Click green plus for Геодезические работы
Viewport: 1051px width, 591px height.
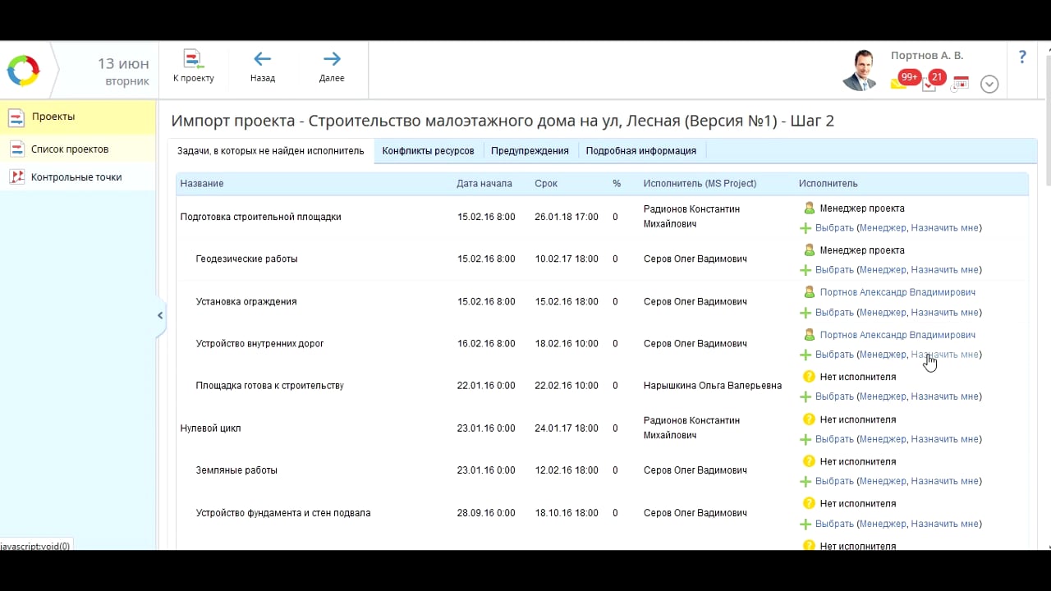[805, 270]
